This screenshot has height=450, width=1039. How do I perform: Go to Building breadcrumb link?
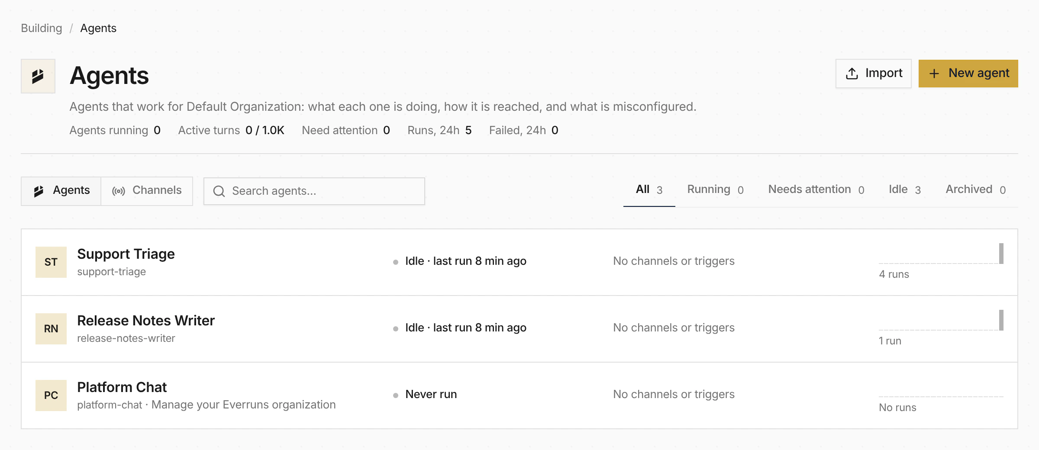coord(42,28)
